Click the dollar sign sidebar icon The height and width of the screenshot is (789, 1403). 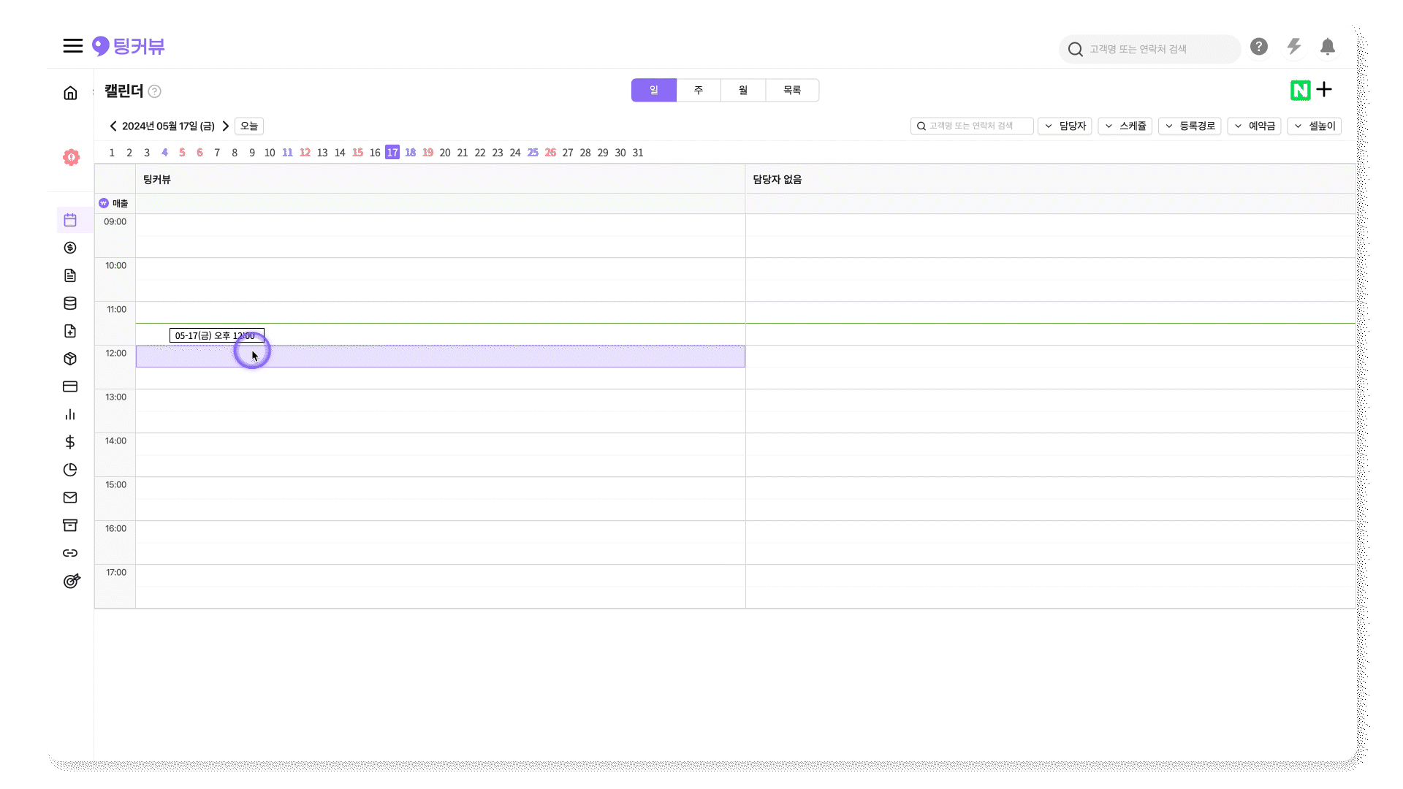tap(70, 442)
